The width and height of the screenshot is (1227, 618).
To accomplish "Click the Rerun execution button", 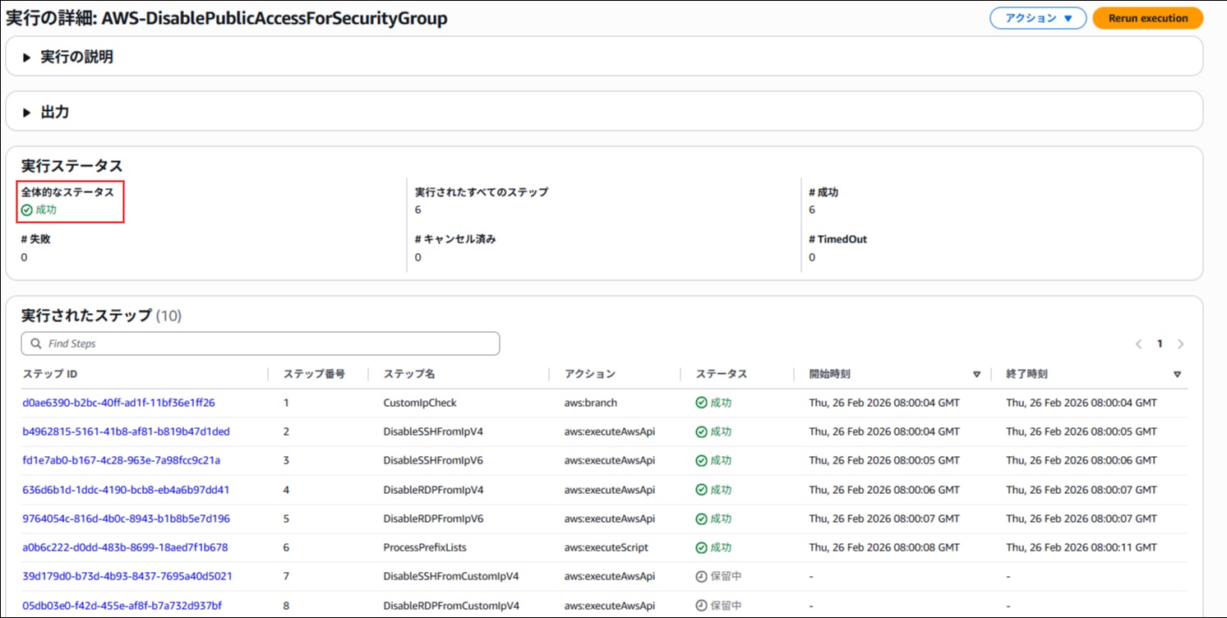I will point(1147,18).
